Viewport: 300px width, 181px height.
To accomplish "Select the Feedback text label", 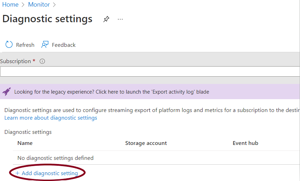I will tap(64, 45).
